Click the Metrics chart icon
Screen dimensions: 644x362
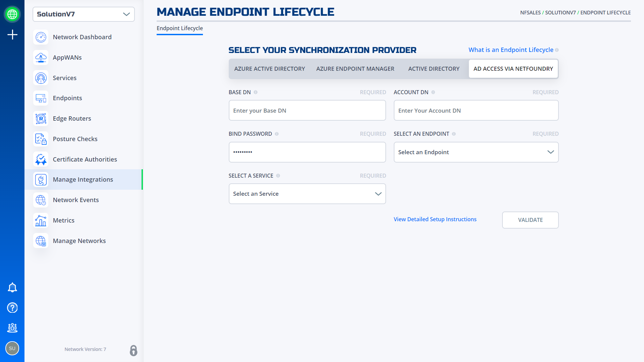coord(41,221)
